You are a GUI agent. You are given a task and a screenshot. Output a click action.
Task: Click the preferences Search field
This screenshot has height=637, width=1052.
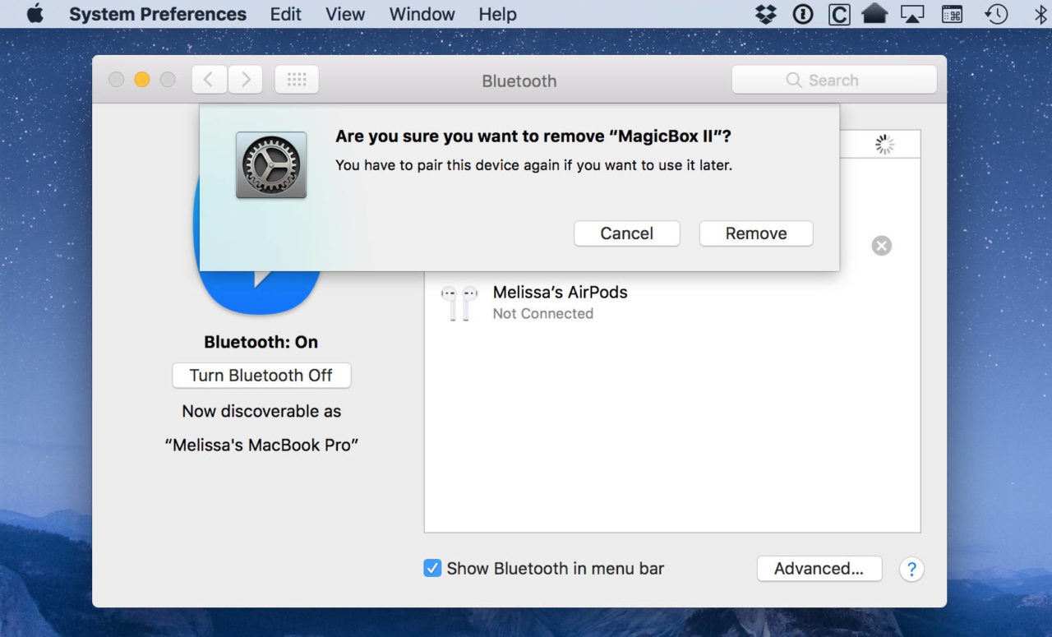coord(834,80)
